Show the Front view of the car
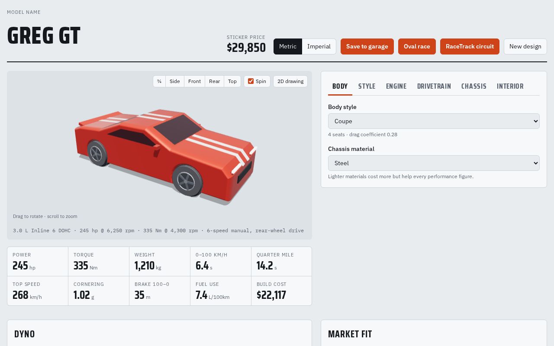Screen dimensions: 554x346 pyautogui.click(x=194, y=81)
